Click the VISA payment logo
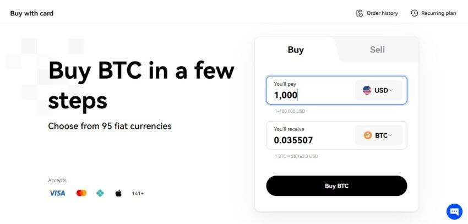Viewport: 468px width, 224px height. [x=57, y=193]
